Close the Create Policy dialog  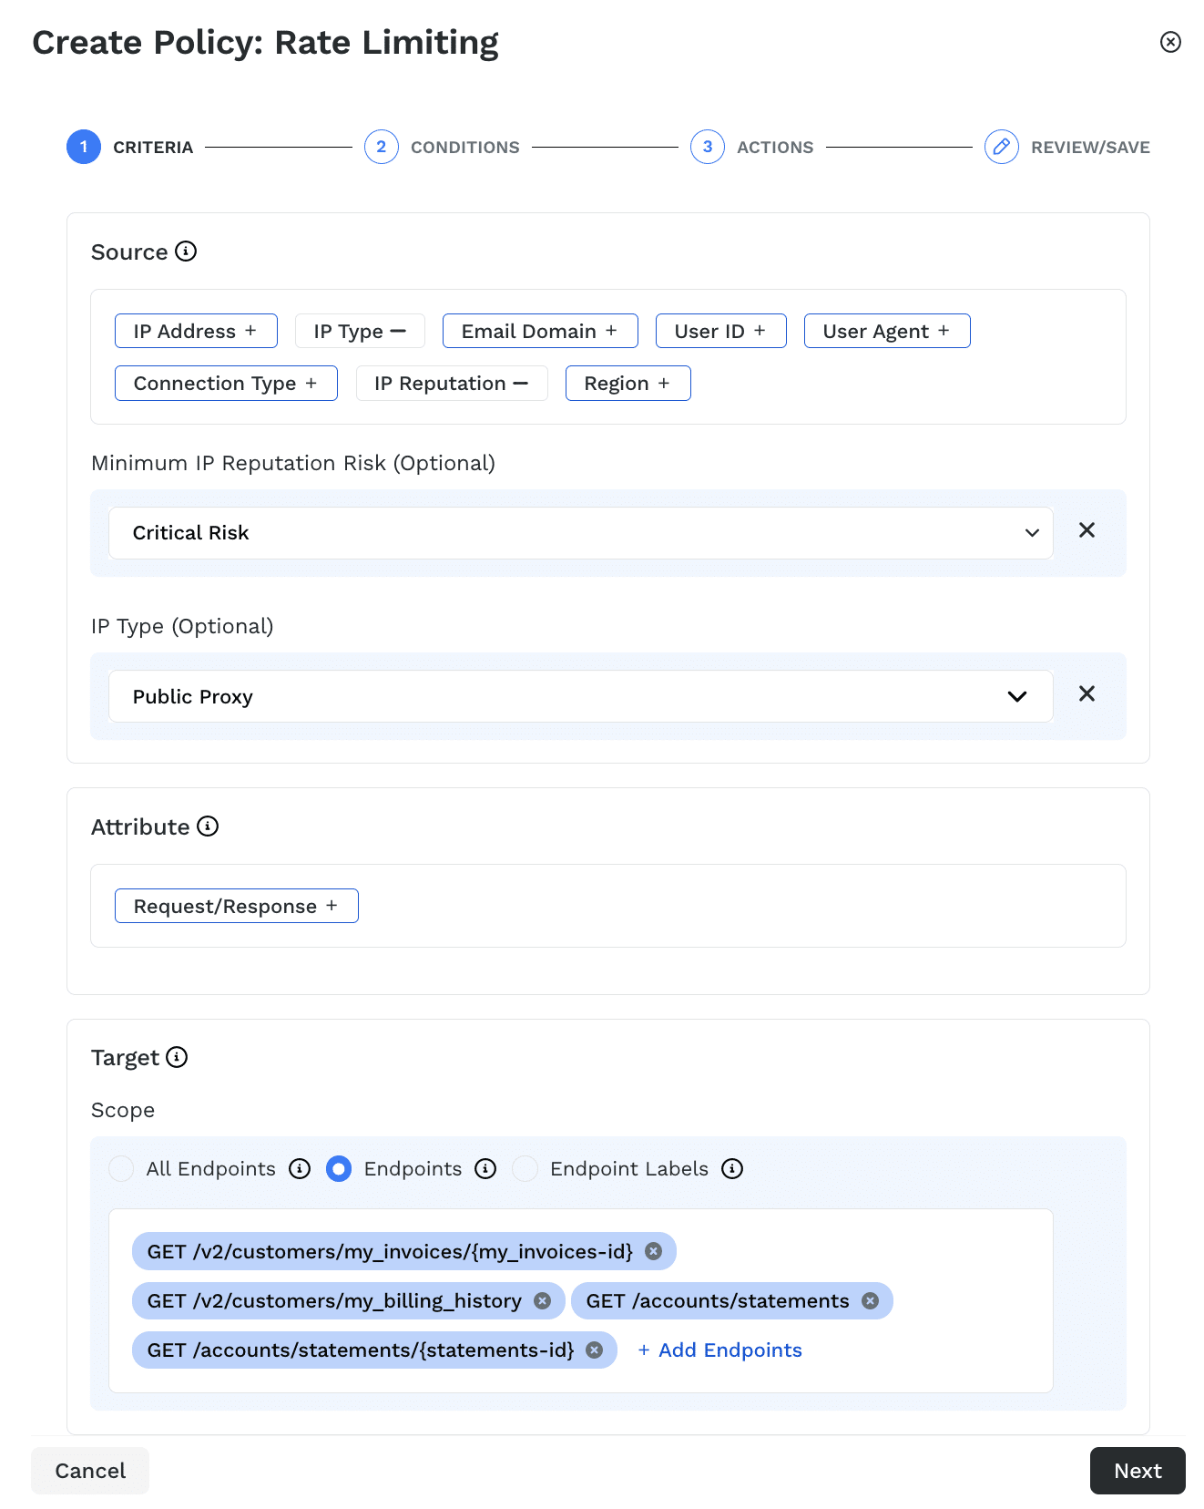(1170, 42)
